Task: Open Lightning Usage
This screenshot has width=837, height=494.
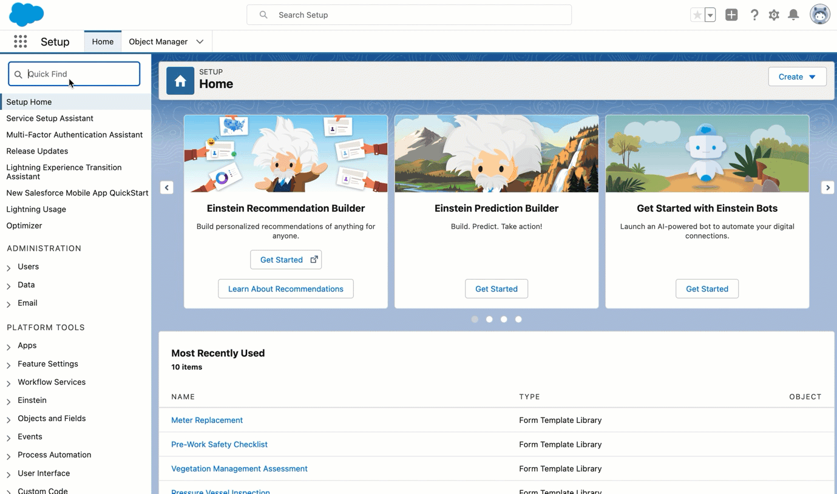Action: [36, 209]
